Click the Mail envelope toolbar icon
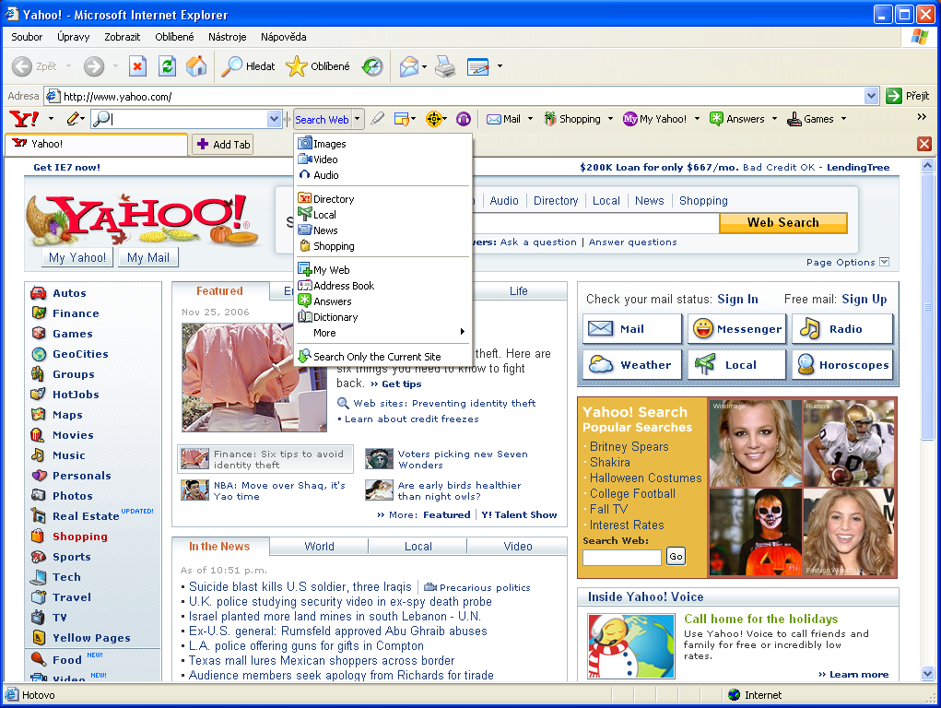Viewport: 941px width, 708px height. coord(408,66)
